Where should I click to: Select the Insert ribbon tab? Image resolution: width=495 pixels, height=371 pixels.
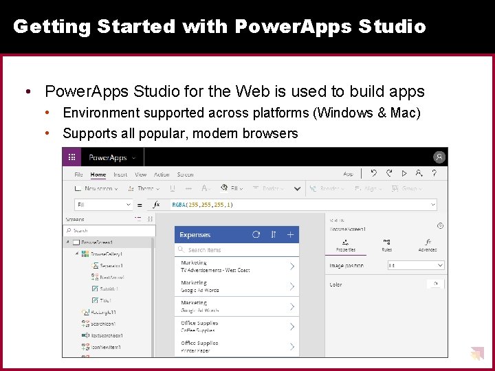click(x=120, y=175)
